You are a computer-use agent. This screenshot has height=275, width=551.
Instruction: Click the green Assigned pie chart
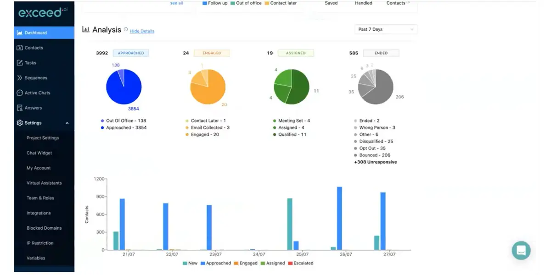click(x=292, y=87)
